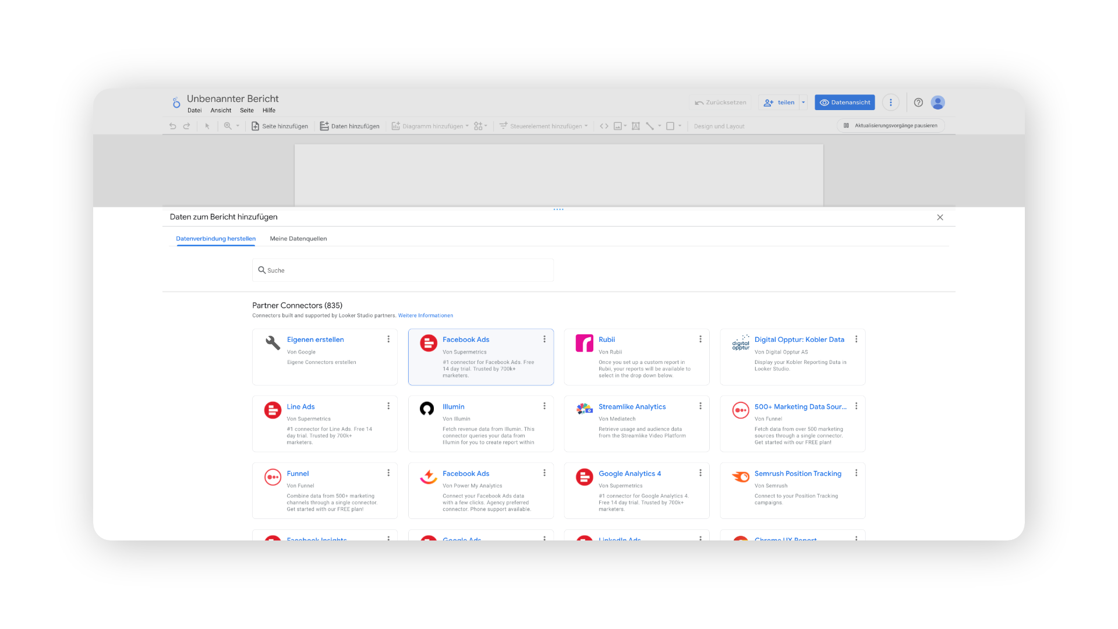Insert an image element
Image resolution: width=1118 pixels, height=629 pixels.
tap(618, 126)
